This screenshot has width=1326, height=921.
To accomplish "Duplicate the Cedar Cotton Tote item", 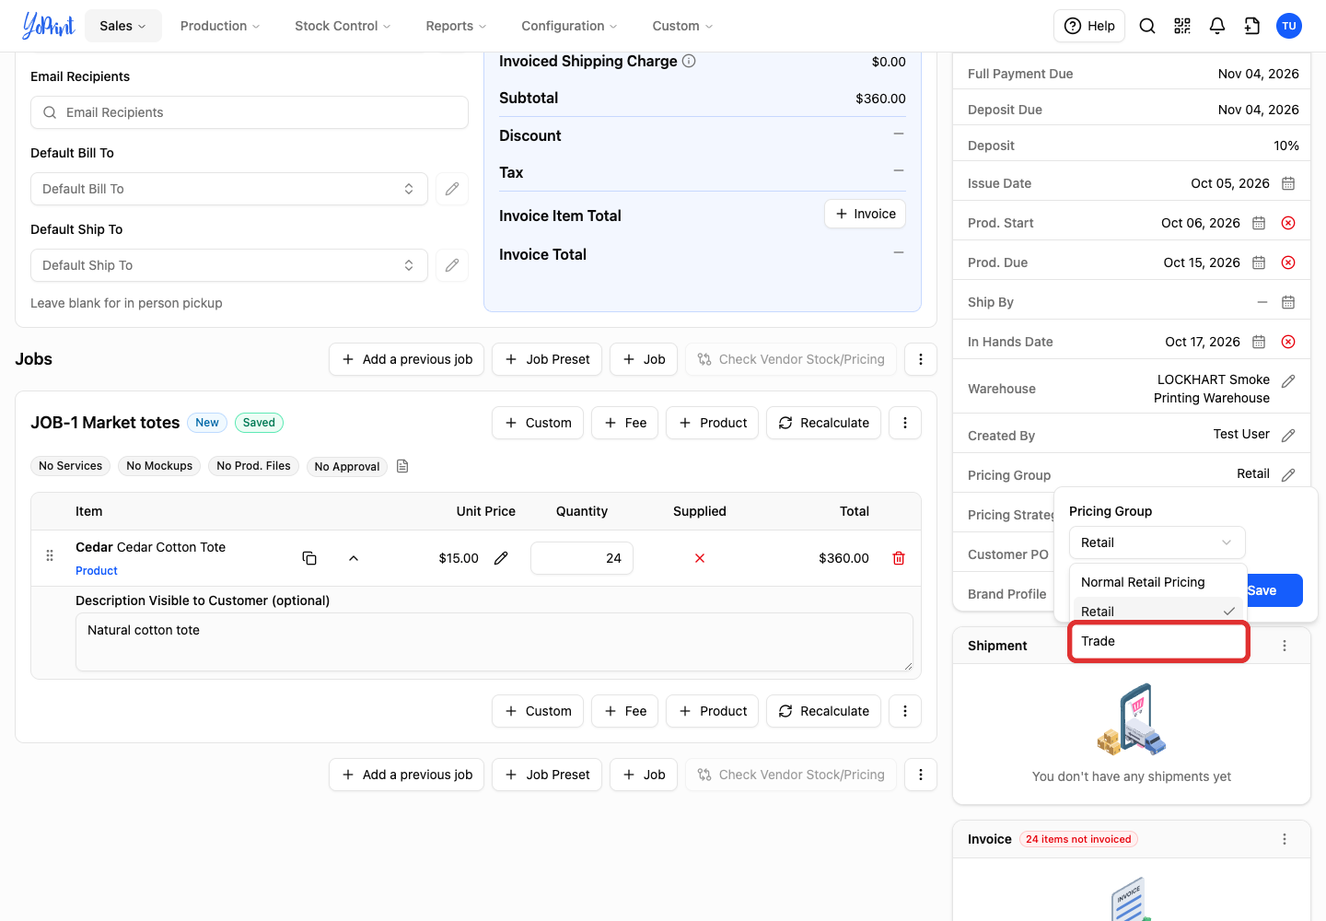I will (x=309, y=558).
